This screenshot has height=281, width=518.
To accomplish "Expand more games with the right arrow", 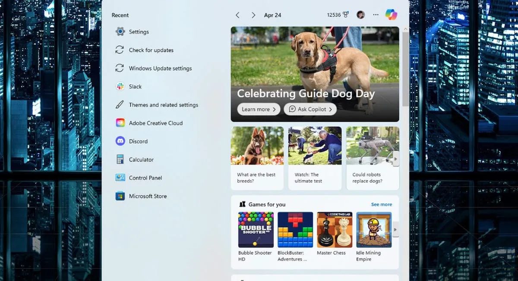I will (395, 229).
